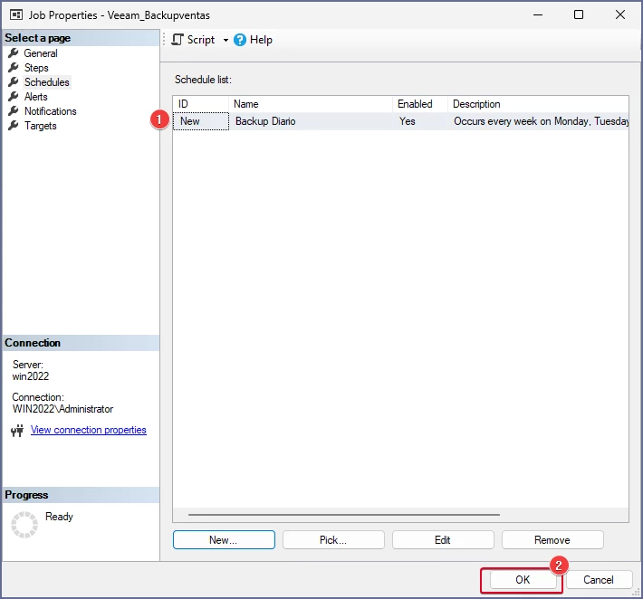Click the 'WIN2022\Administrator' connection text
This screenshot has width=643, height=599.
[62, 409]
